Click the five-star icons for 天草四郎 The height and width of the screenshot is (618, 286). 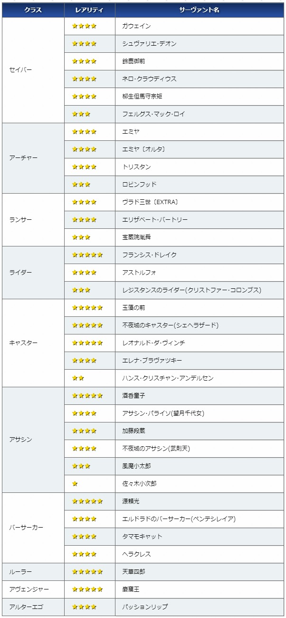[x=87, y=572]
